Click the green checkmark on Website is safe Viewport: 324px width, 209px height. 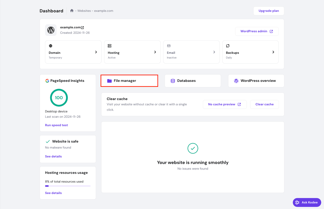tap(48, 141)
